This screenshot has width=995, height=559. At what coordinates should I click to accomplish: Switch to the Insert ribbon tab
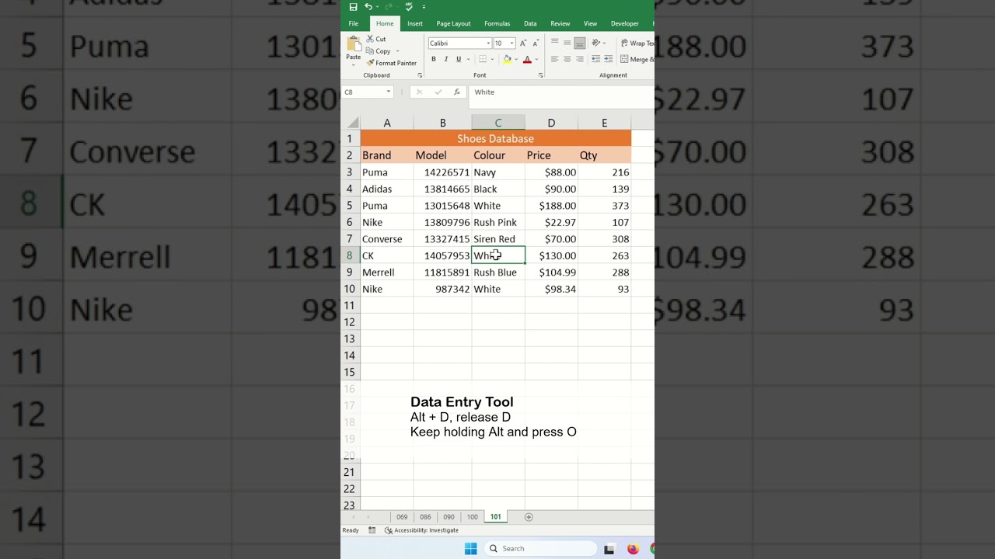(415, 24)
